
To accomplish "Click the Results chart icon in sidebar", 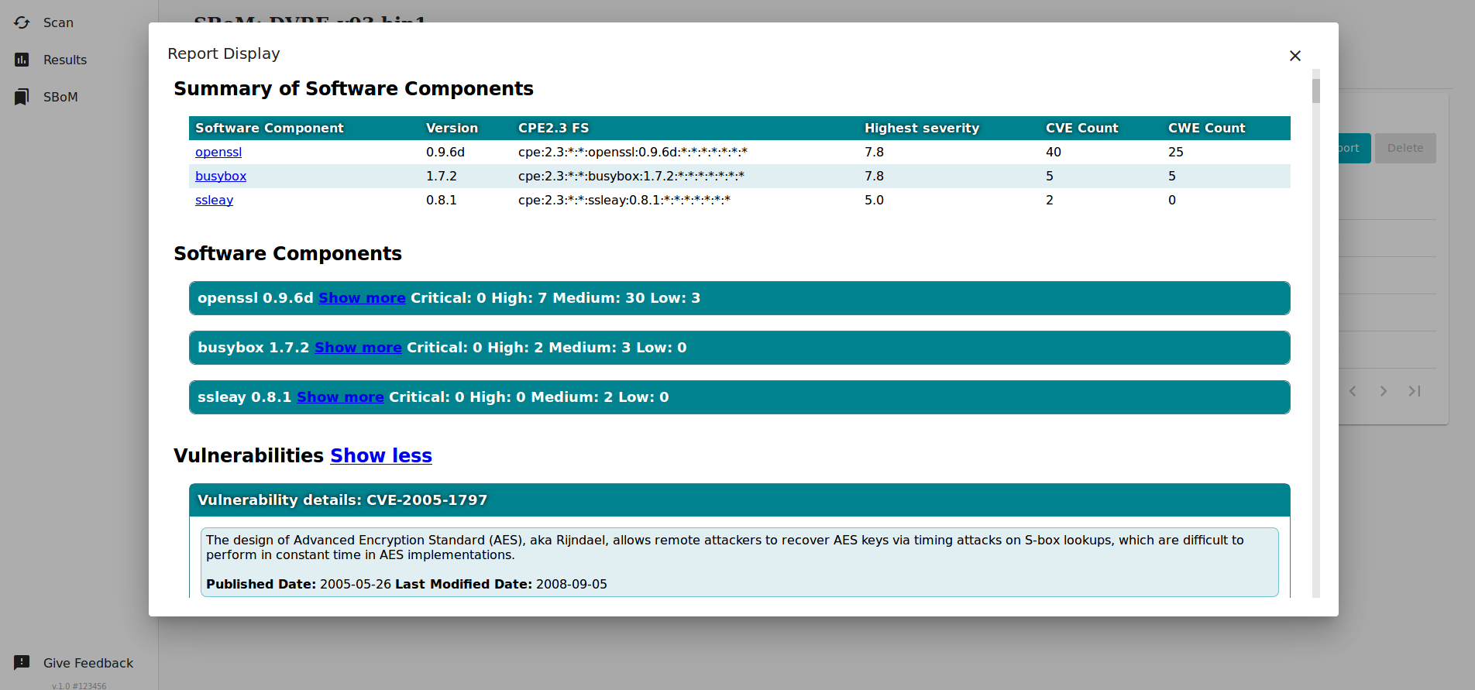I will [x=22, y=60].
